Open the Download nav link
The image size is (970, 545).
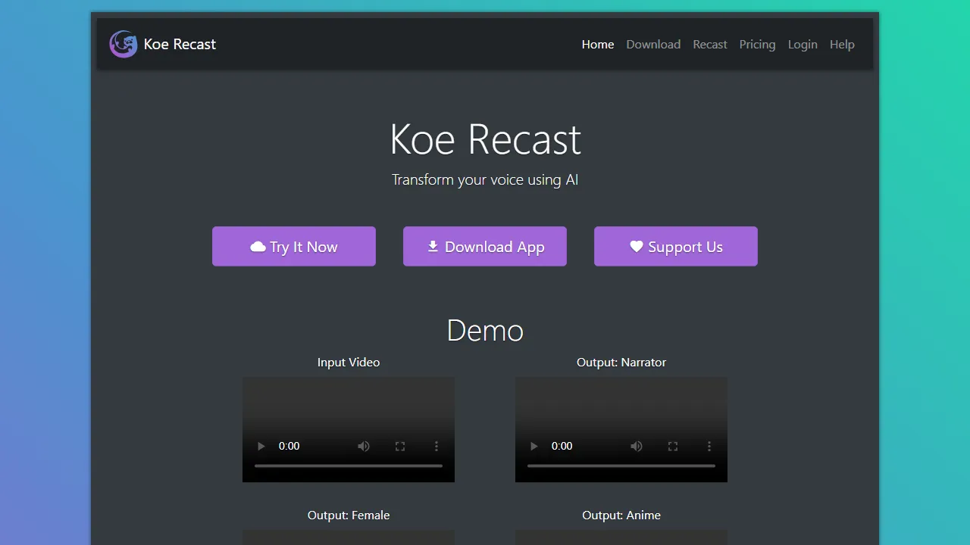(653, 44)
